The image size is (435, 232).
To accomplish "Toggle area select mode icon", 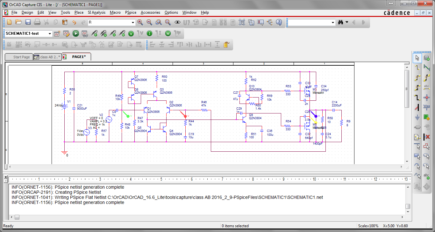I will tap(251, 22).
